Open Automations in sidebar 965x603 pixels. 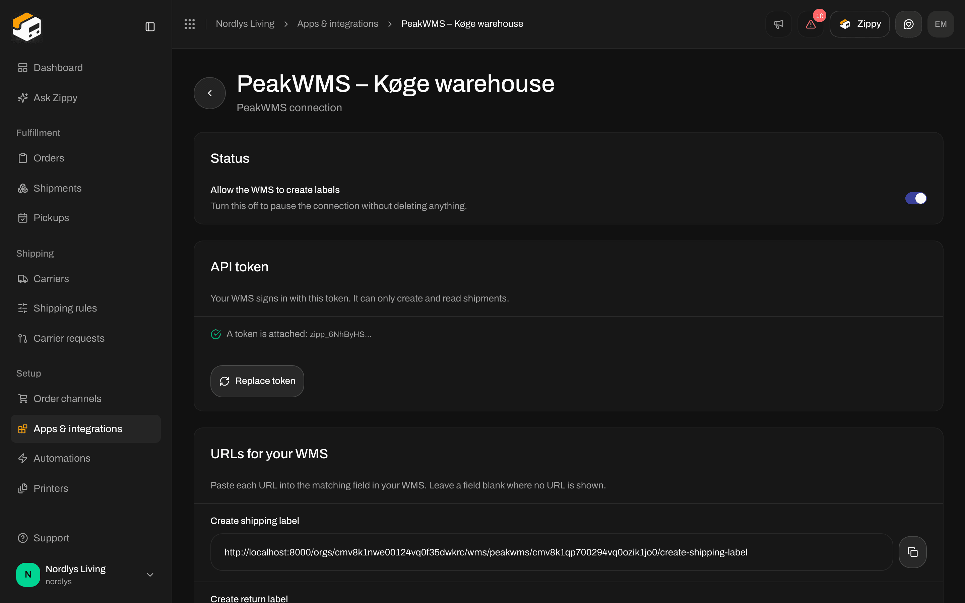pyautogui.click(x=86, y=458)
